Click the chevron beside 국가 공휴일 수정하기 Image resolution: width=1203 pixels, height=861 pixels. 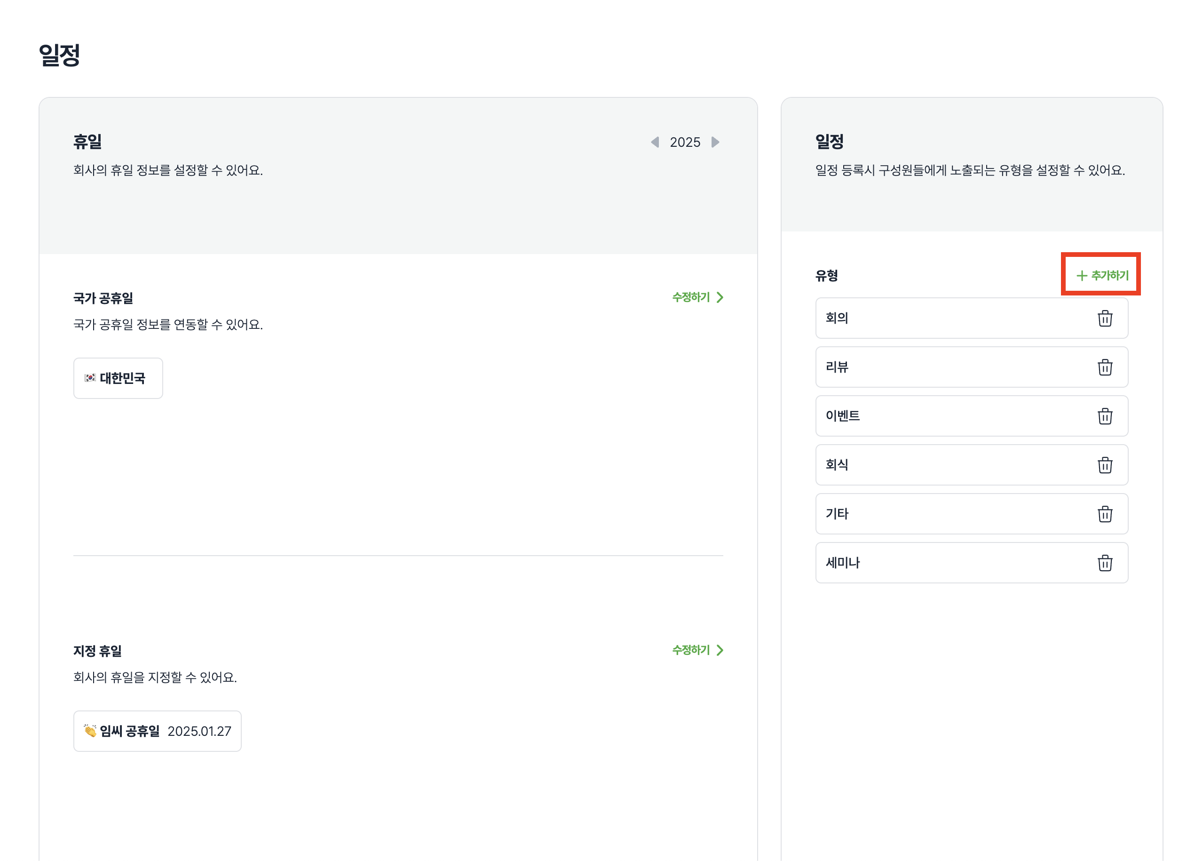pos(720,297)
